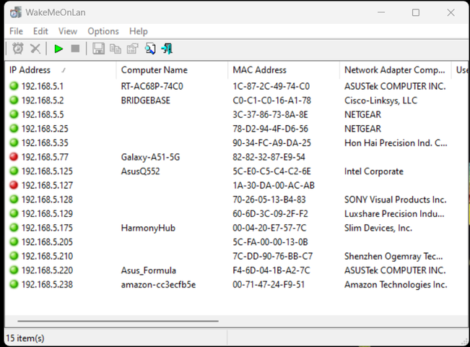Click the green status icon for 192.168.5.125
The width and height of the screenshot is (470, 347).
pyautogui.click(x=14, y=171)
